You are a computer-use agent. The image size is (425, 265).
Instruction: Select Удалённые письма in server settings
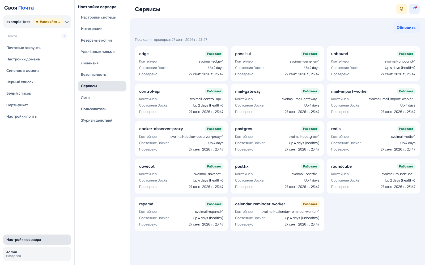coord(102,52)
